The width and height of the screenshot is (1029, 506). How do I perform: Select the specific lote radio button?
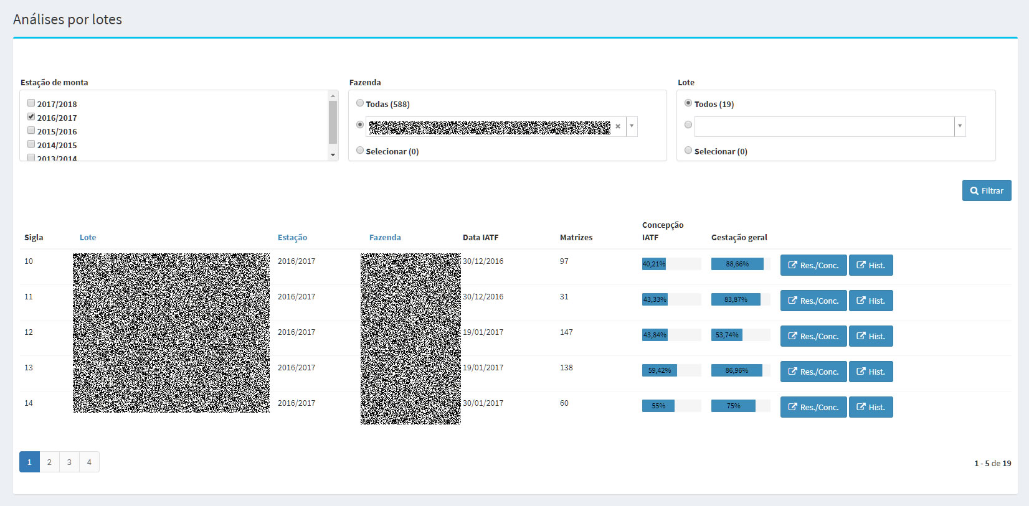pos(688,124)
